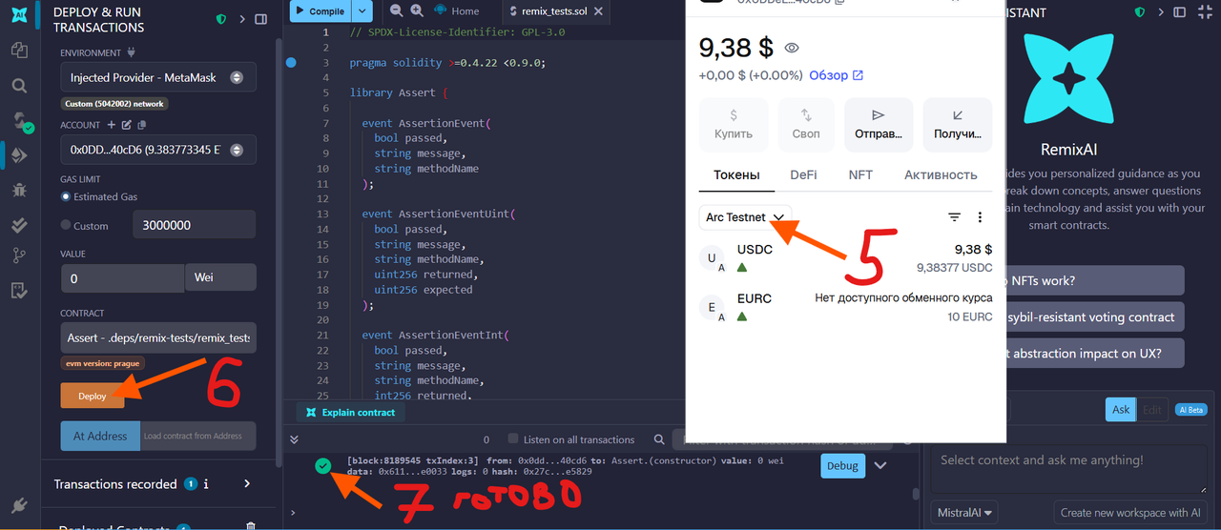Viewport: 1221px width, 530px height.
Task: Copy the account address with copy icon
Action: [141, 125]
